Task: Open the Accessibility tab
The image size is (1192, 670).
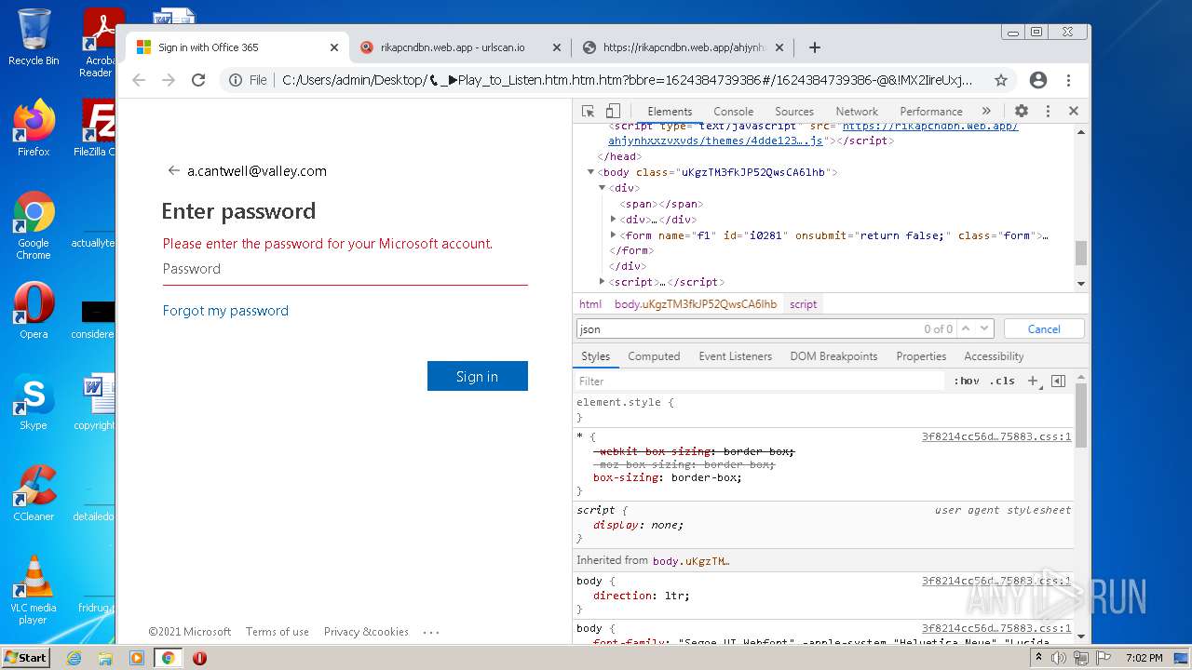Action: coord(994,356)
